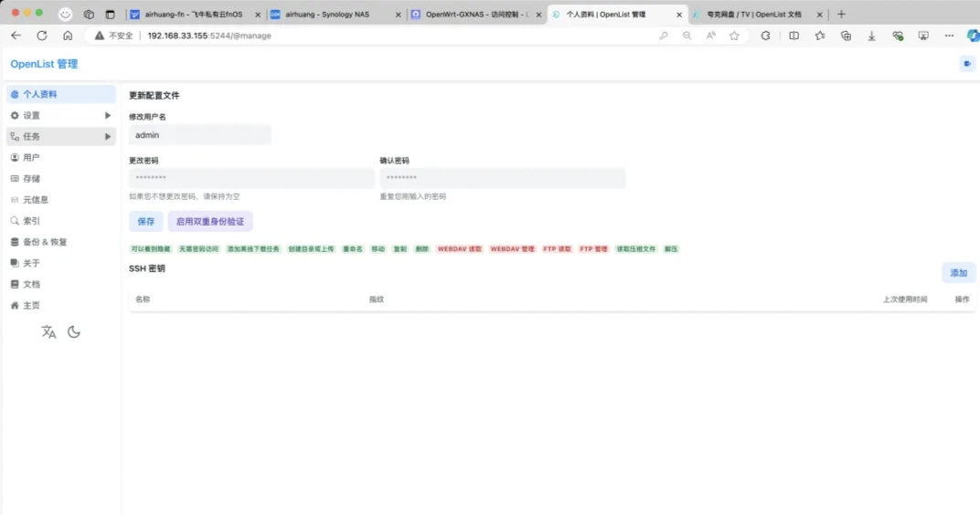Expand the 设置 submenu arrow
Image resolution: width=980 pixels, height=515 pixels.
[x=108, y=115]
